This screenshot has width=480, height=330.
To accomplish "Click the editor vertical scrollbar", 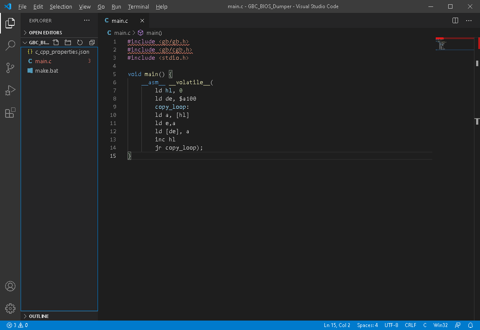I will (477, 179).
